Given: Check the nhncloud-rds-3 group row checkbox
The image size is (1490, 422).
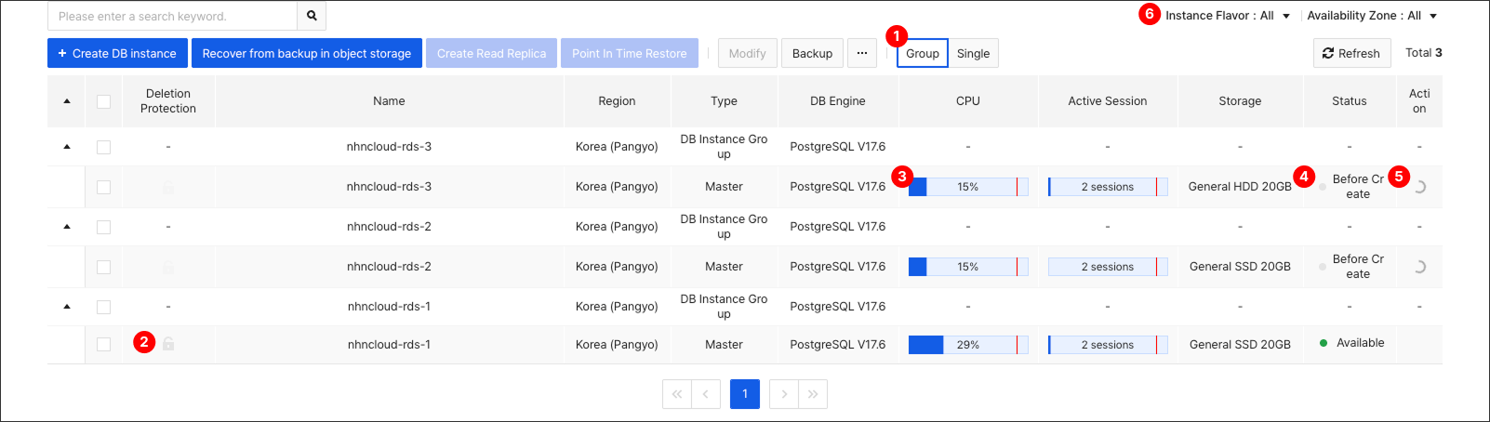Looking at the screenshot, I should tap(103, 147).
